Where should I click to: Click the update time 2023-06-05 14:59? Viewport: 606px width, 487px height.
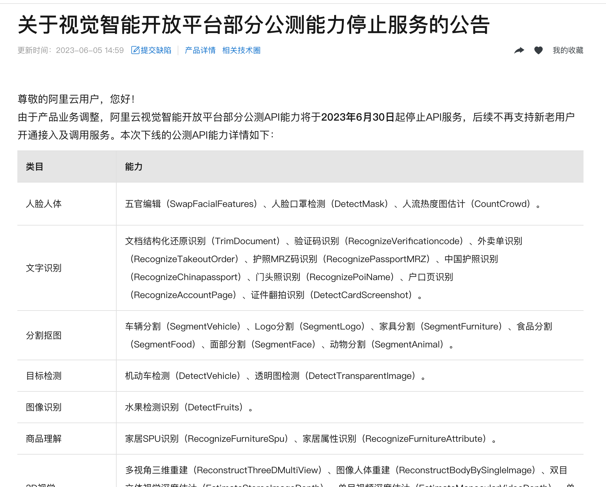pyautogui.click(x=90, y=50)
